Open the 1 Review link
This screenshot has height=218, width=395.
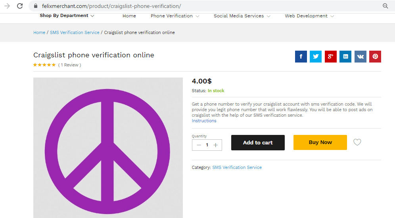[69, 65]
